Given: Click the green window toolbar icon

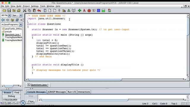Looking at the screenshot, I should click(103, 11).
